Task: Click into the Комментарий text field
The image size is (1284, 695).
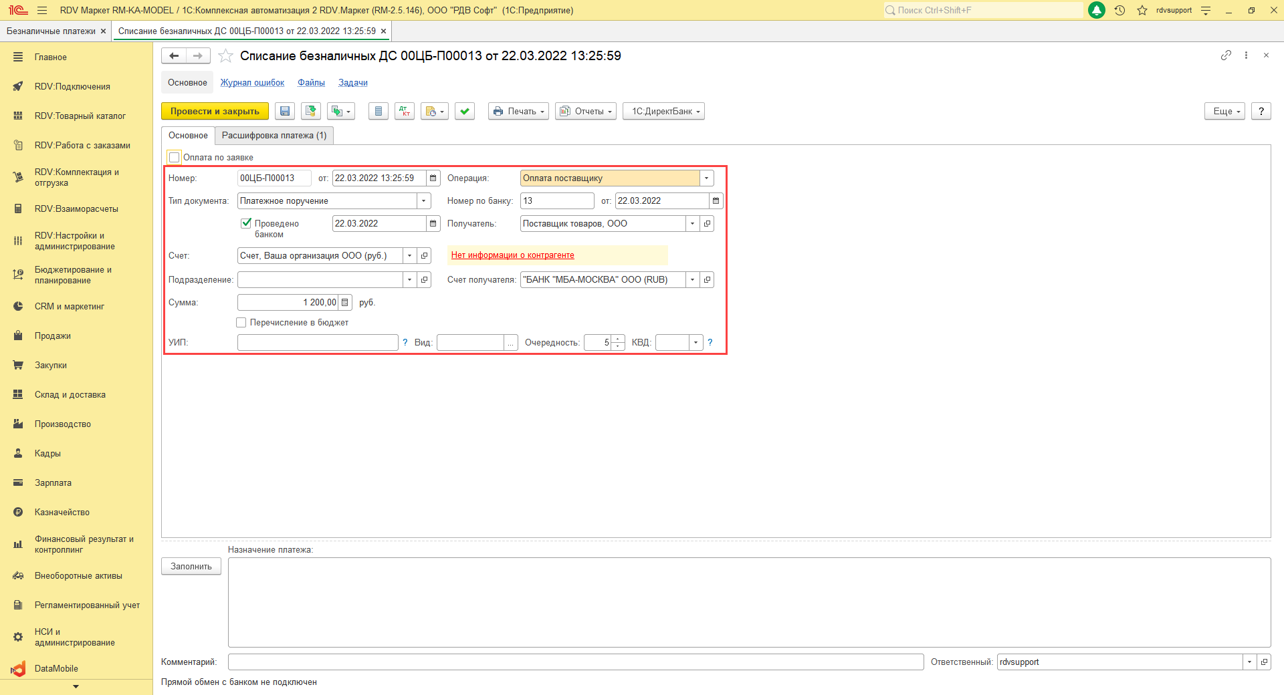Action: (575, 662)
